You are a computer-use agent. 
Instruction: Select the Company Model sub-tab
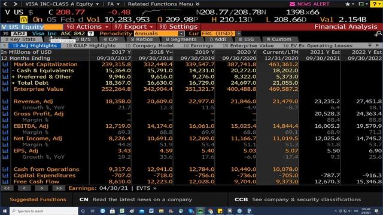pyautogui.click(x=150, y=45)
